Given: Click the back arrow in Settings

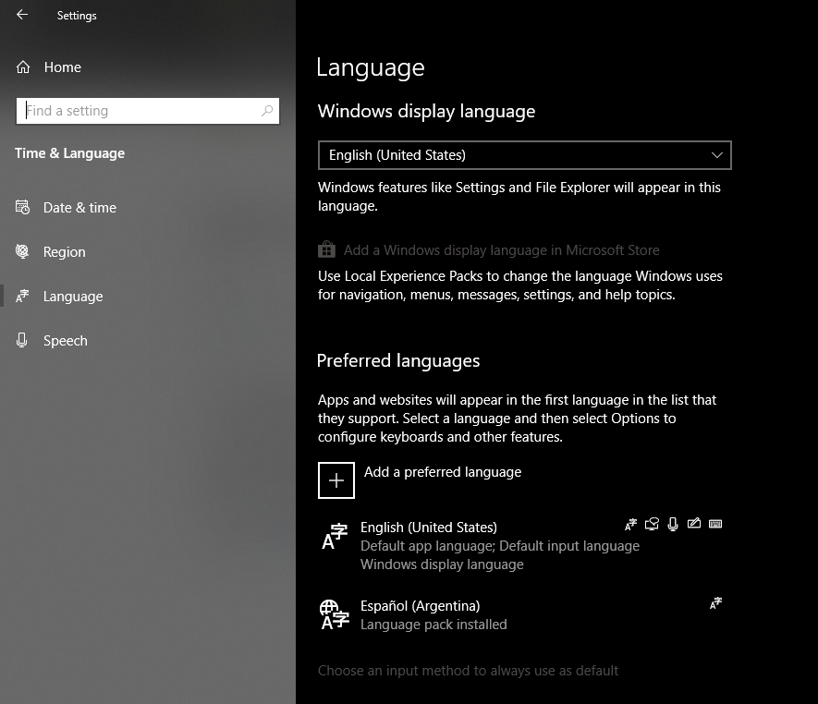Looking at the screenshot, I should point(22,15).
